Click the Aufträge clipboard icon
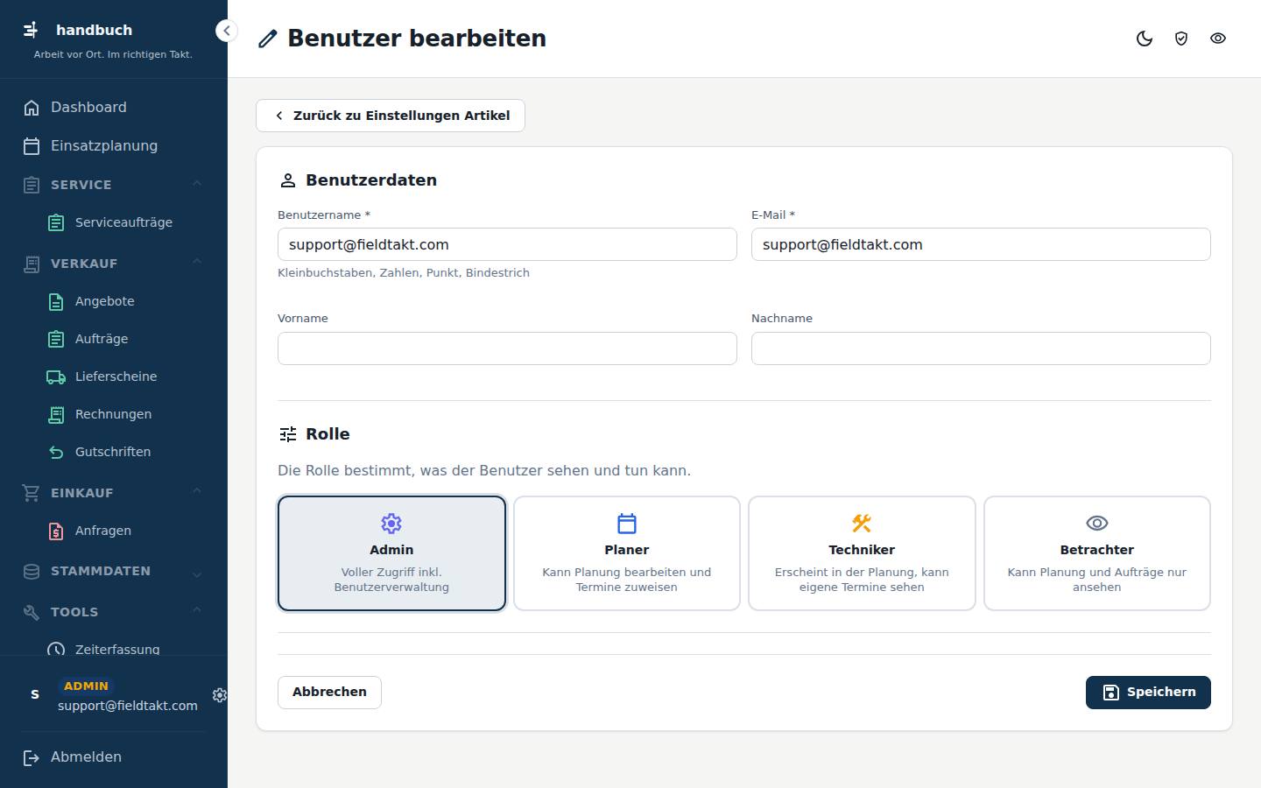The image size is (1261, 788). 56,339
